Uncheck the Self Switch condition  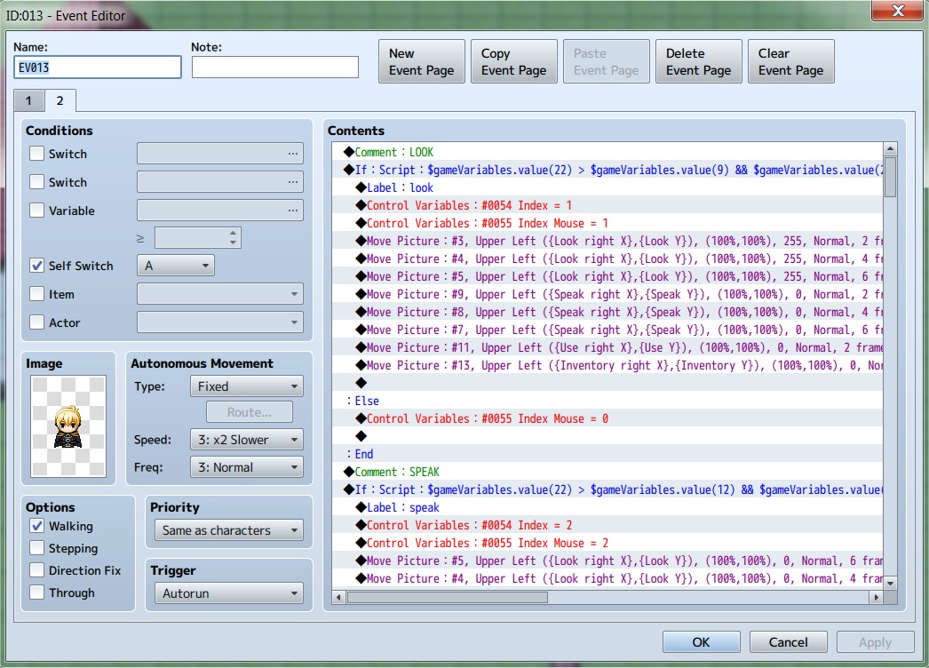click(x=36, y=266)
